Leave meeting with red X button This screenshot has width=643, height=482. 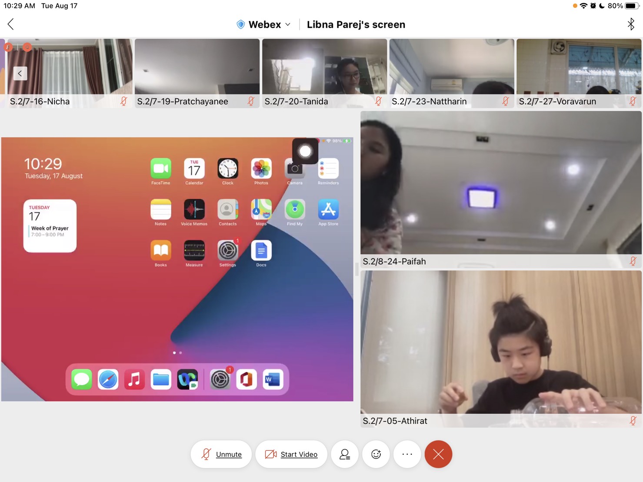(438, 454)
